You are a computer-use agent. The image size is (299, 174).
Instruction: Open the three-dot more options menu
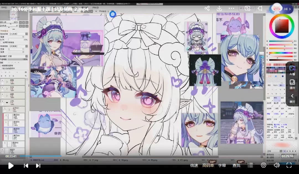pyautogui.click(x=231, y=8)
